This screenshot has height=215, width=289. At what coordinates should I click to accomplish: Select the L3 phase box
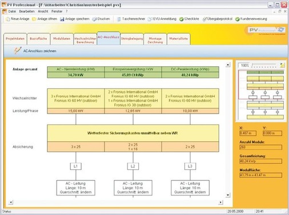[x=190, y=167]
